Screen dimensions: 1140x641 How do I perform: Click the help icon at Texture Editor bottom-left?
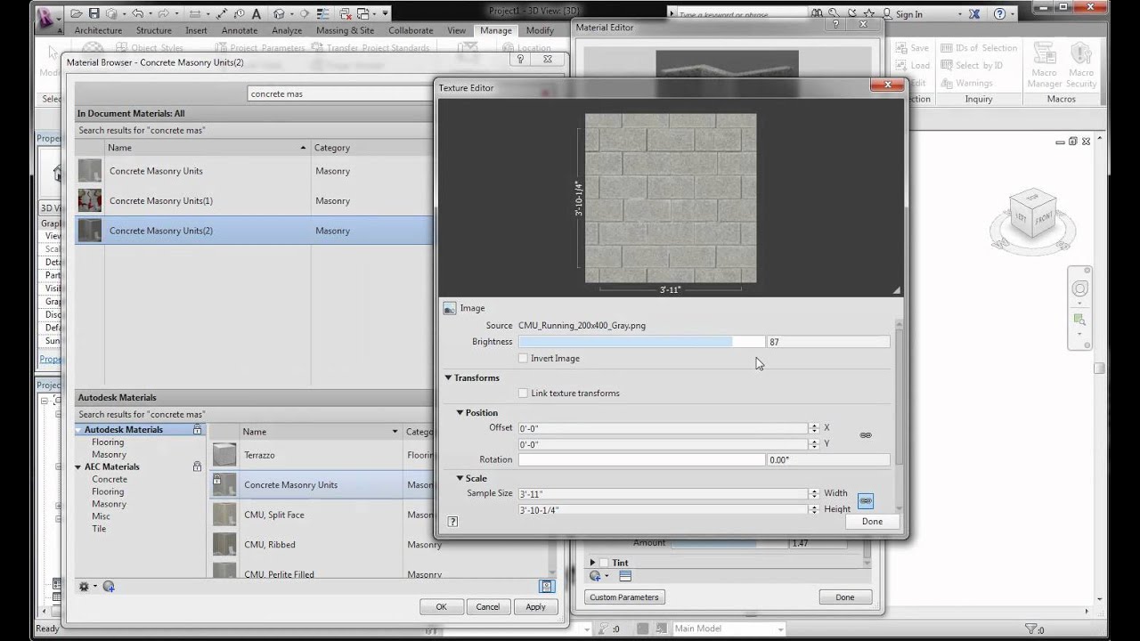click(x=452, y=522)
